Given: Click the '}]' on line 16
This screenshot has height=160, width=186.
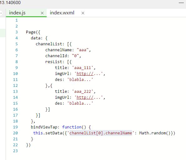Looking at the screenshot, I should pos(48,109).
